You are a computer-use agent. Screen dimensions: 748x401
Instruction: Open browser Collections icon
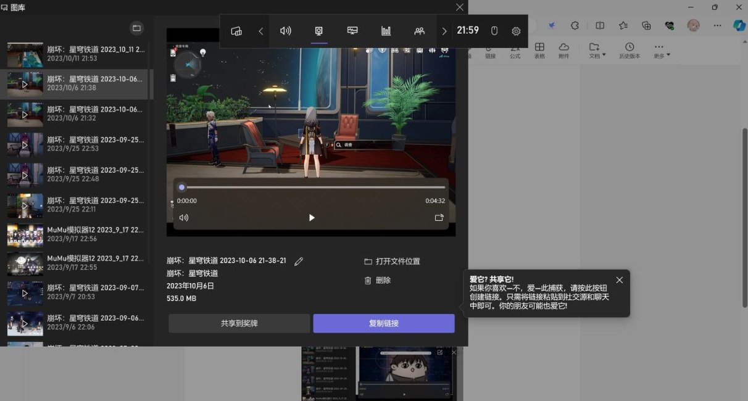(x=646, y=25)
